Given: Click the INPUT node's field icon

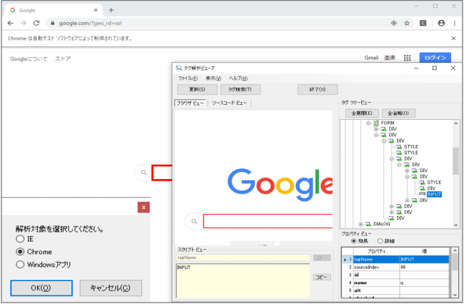Looking at the screenshot, I should tap(423, 194).
